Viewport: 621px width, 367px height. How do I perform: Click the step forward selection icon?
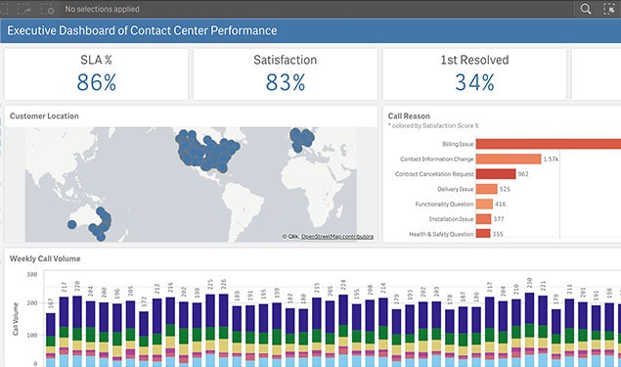pyautogui.click(x=24, y=9)
